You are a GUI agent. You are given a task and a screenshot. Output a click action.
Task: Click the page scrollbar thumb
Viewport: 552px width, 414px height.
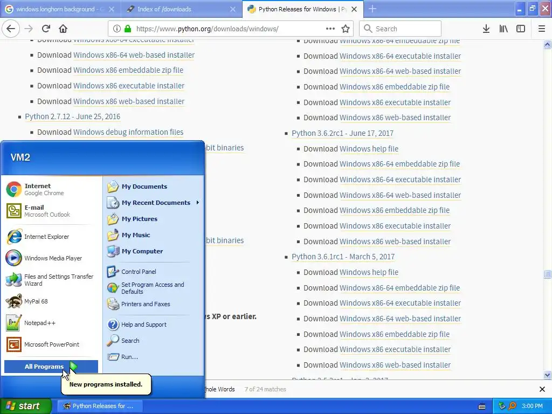point(547,274)
